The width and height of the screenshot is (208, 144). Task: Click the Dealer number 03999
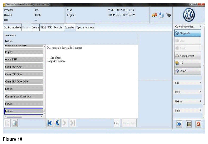click(38, 15)
